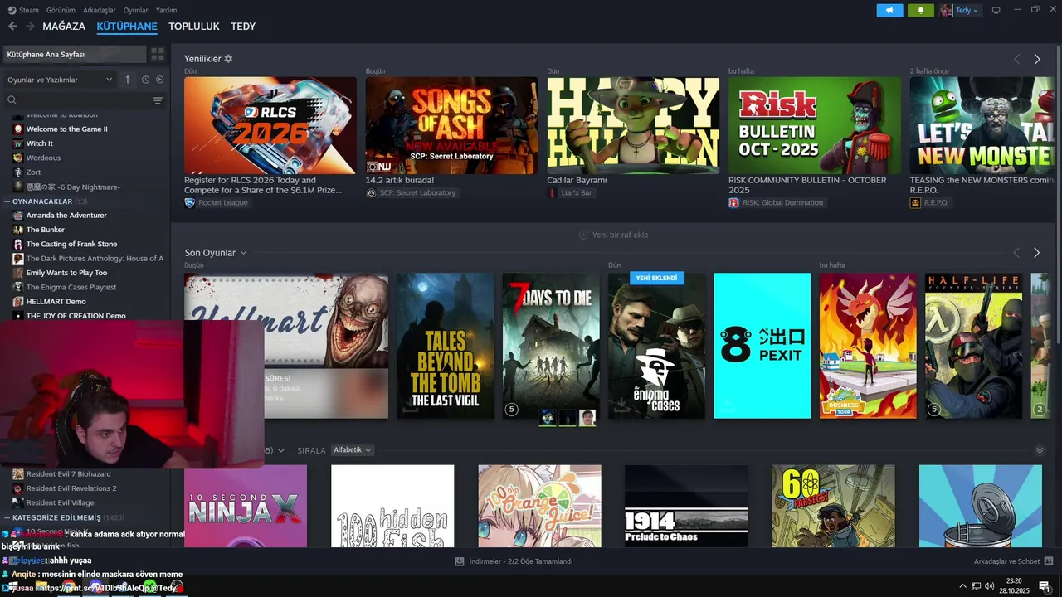Open downloads manager icon in status bar
The width and height of the screenshot is (1062, 597).
tap(459, 561)
